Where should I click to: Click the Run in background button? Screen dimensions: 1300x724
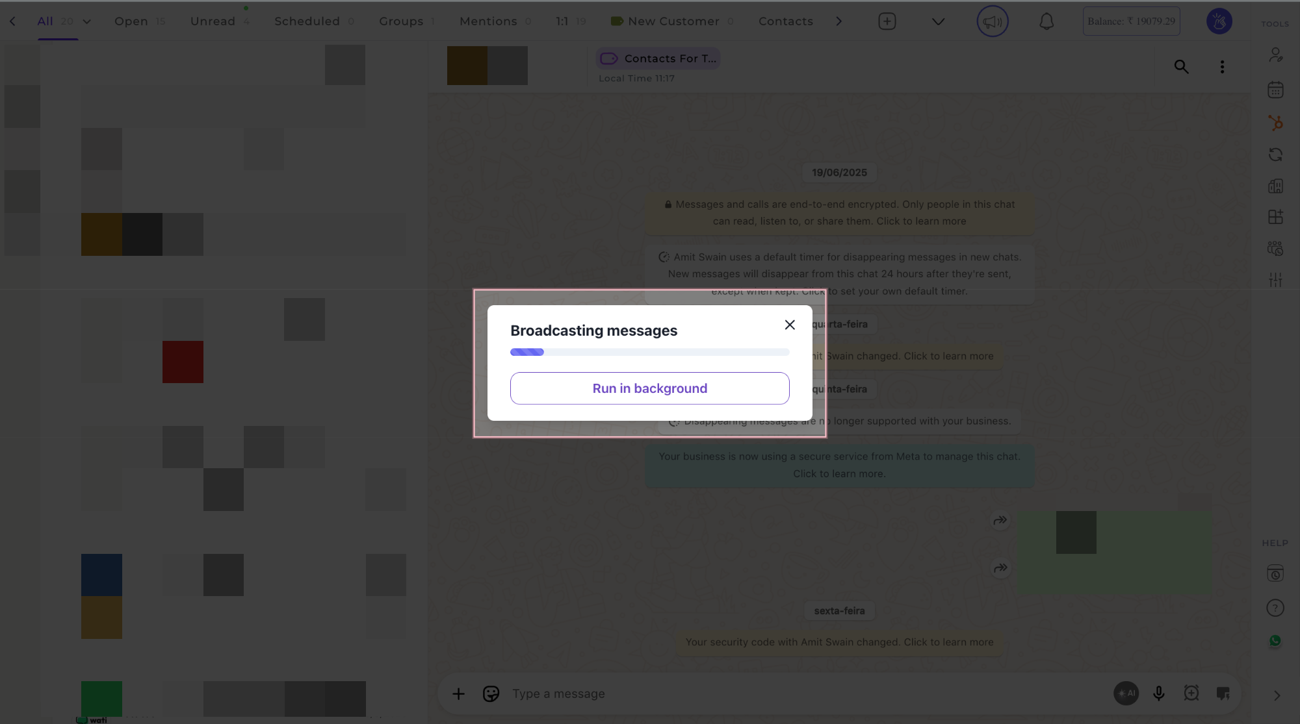tap(649, 388)
